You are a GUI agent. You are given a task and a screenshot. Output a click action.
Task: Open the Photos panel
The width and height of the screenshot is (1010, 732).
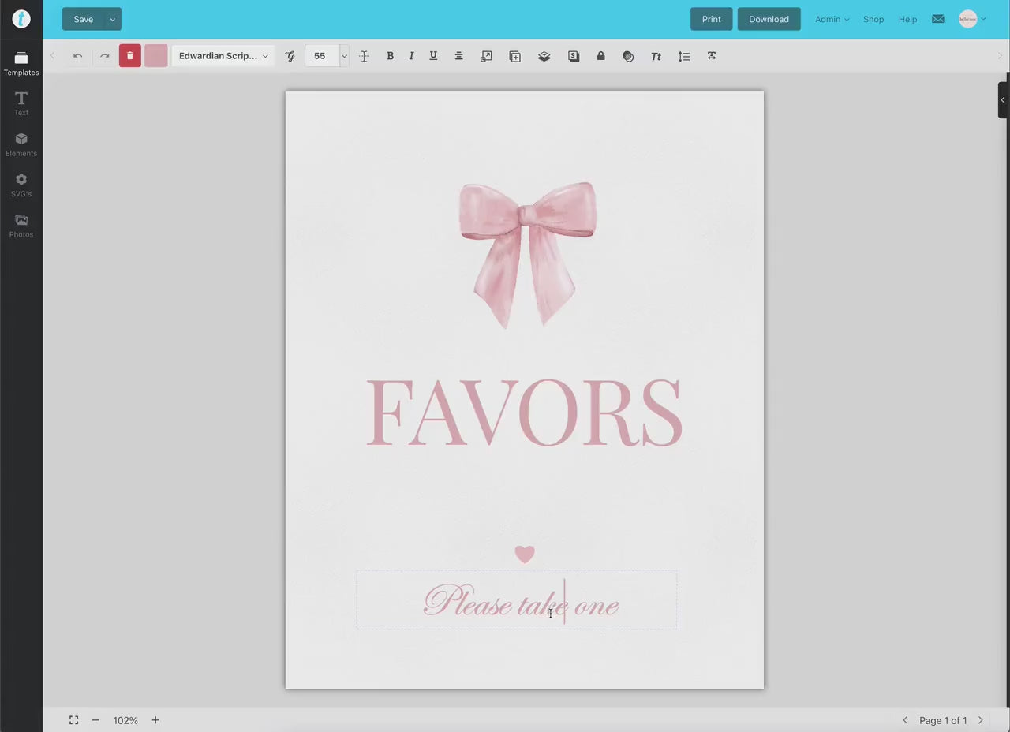pos(21,226)
